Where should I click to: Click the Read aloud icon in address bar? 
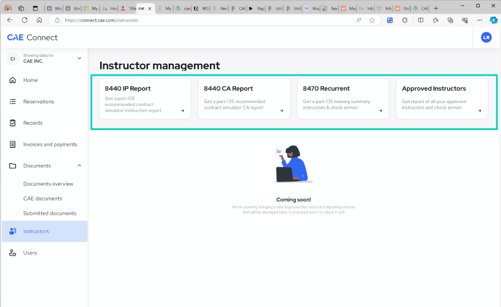[x=359, y=20]
